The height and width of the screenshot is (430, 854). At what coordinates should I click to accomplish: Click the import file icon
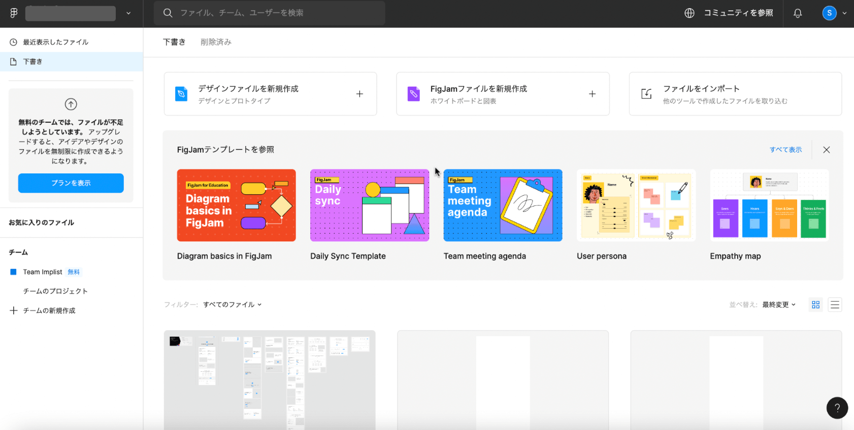coord(646,94)
